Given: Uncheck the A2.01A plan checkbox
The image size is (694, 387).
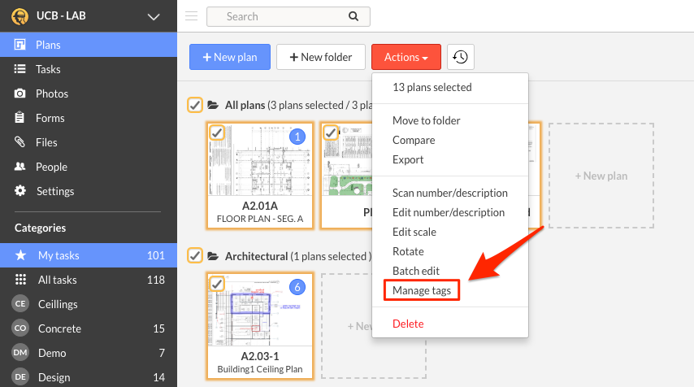Looking at the screenshot, I should 217,133.
